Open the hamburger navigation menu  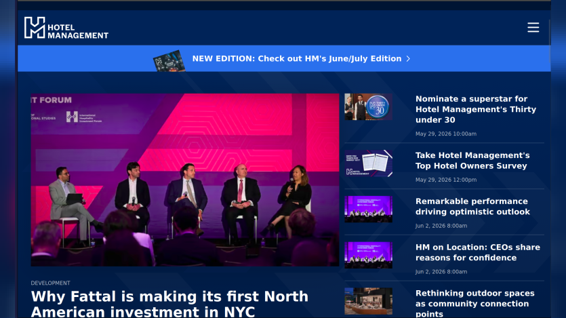(x=533, y=27)
